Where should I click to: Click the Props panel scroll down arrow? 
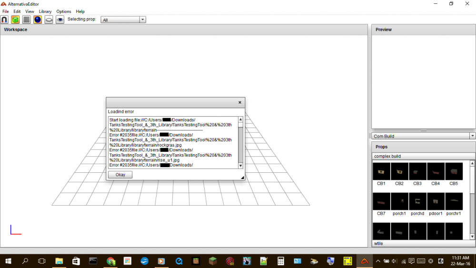click(x=472, y=237)
